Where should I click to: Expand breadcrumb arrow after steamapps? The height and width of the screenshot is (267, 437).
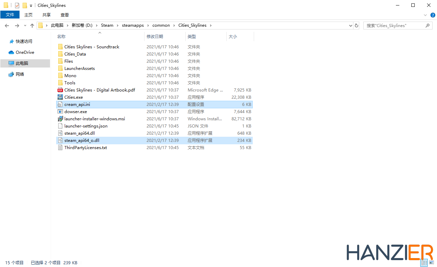point(148,25)
